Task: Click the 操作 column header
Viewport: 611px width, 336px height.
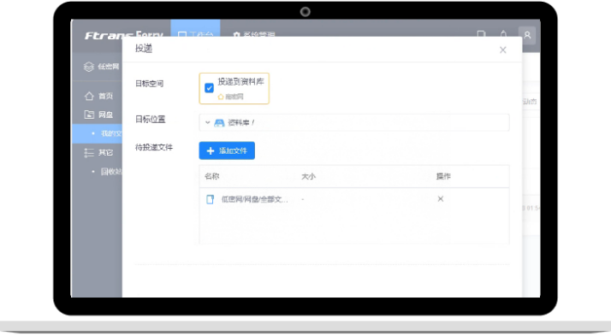Action: pos(443,176)
